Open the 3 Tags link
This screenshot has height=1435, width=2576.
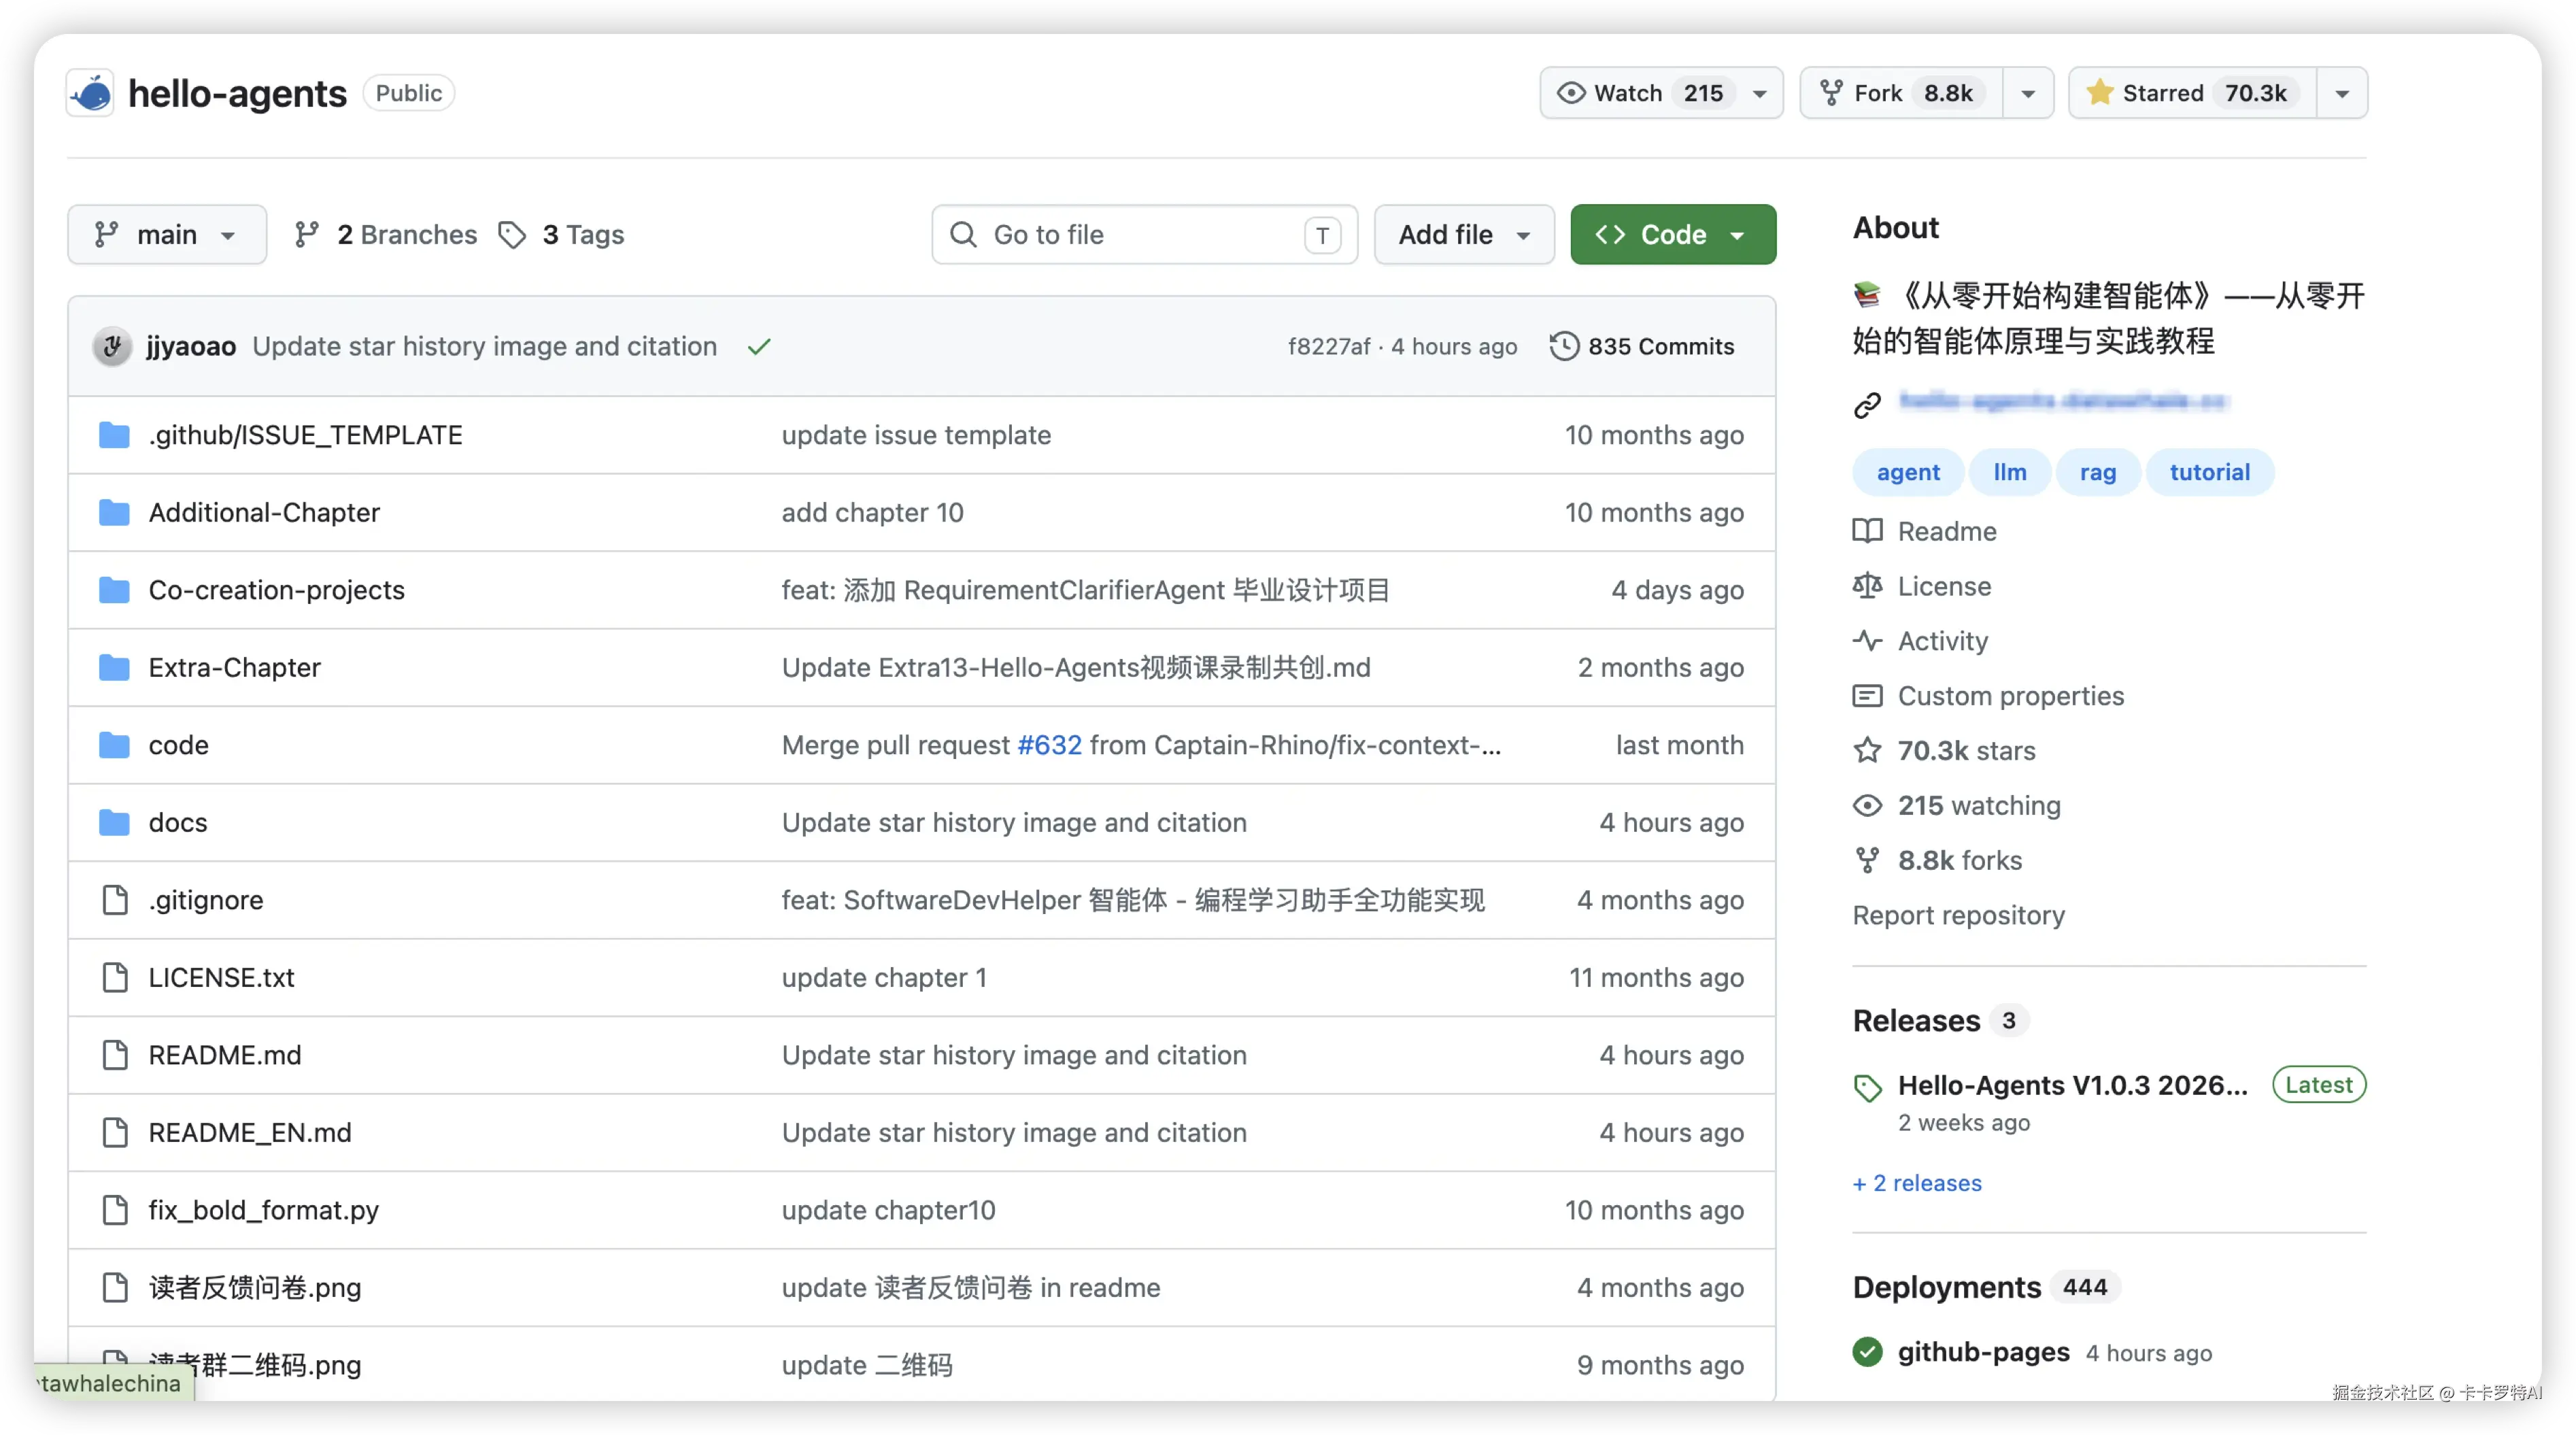[562, 235]
